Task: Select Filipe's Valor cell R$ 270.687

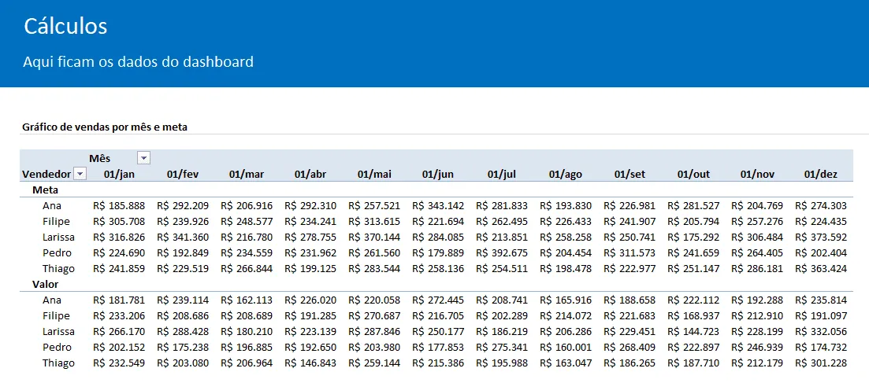Action: coord(374,316)
